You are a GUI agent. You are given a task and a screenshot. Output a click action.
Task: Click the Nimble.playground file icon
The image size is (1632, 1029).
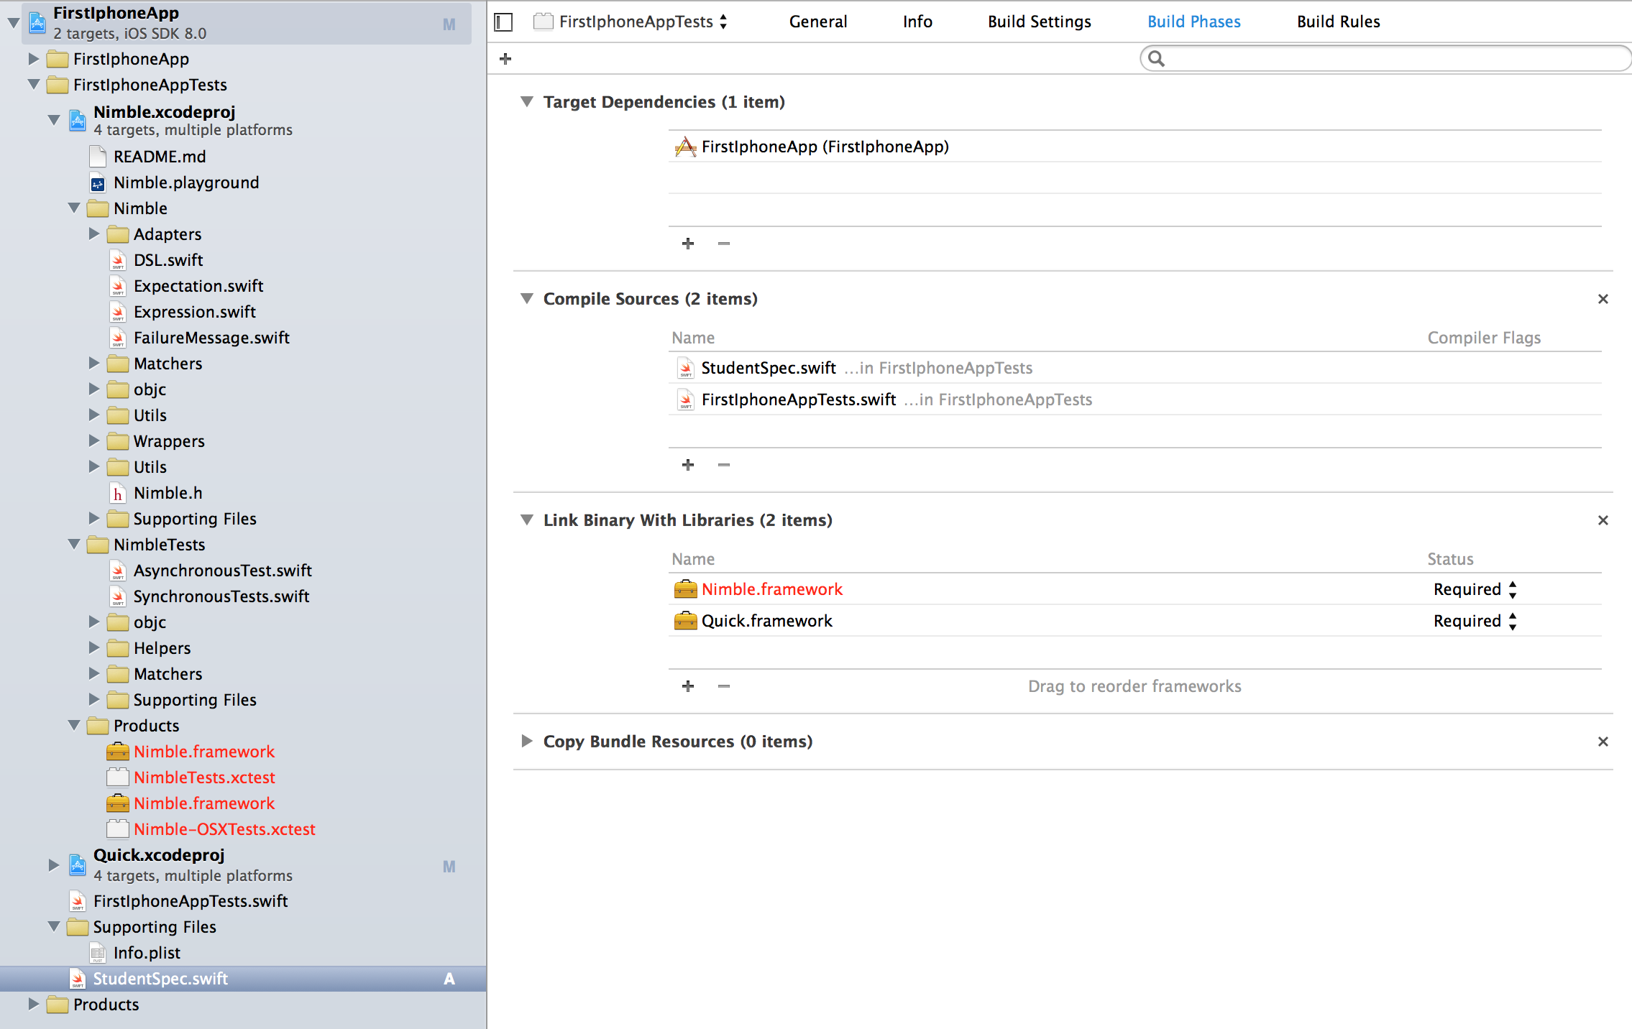[x=98, y=183]
